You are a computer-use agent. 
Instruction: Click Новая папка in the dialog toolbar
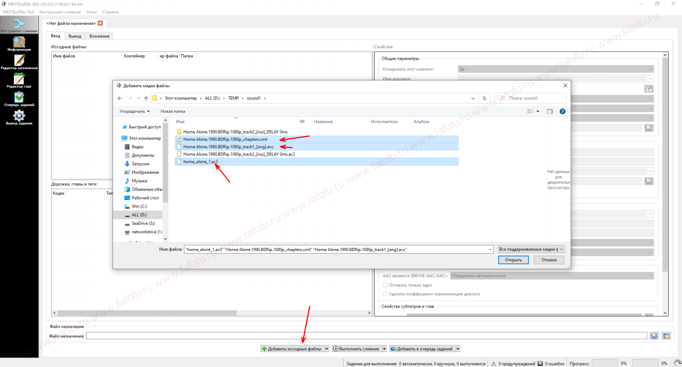(x=173, y=111)
